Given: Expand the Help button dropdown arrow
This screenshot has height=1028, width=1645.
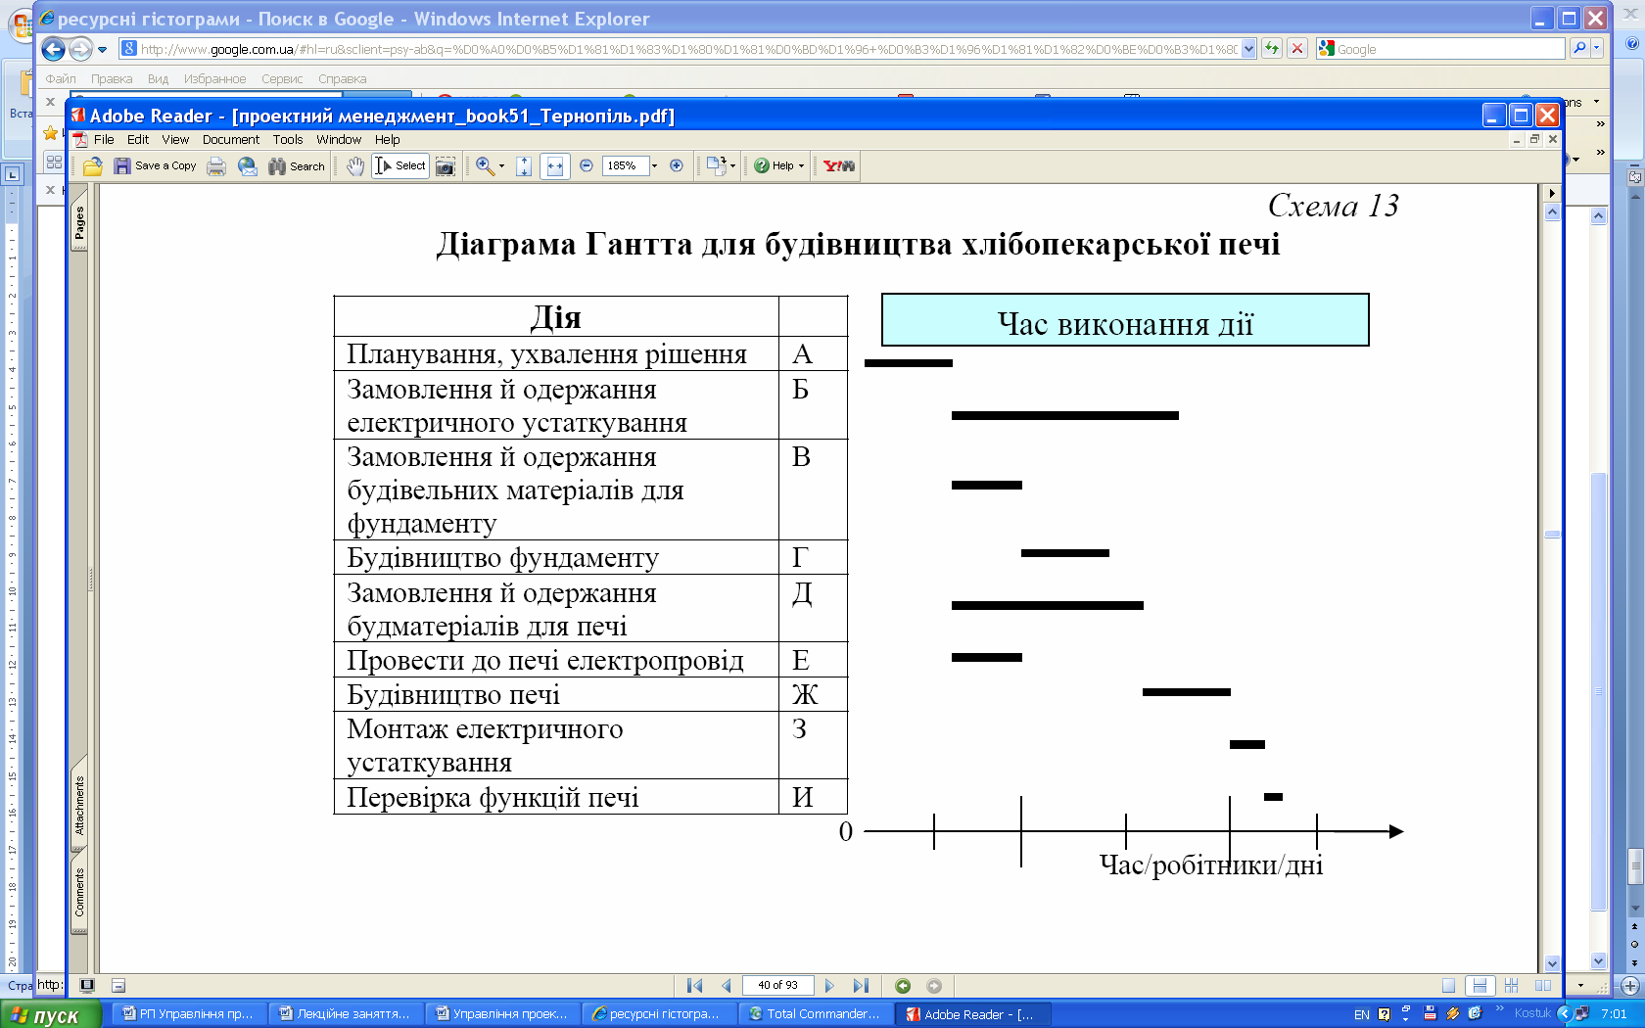Looking at the screenshot, I should (x=801, y=166).
